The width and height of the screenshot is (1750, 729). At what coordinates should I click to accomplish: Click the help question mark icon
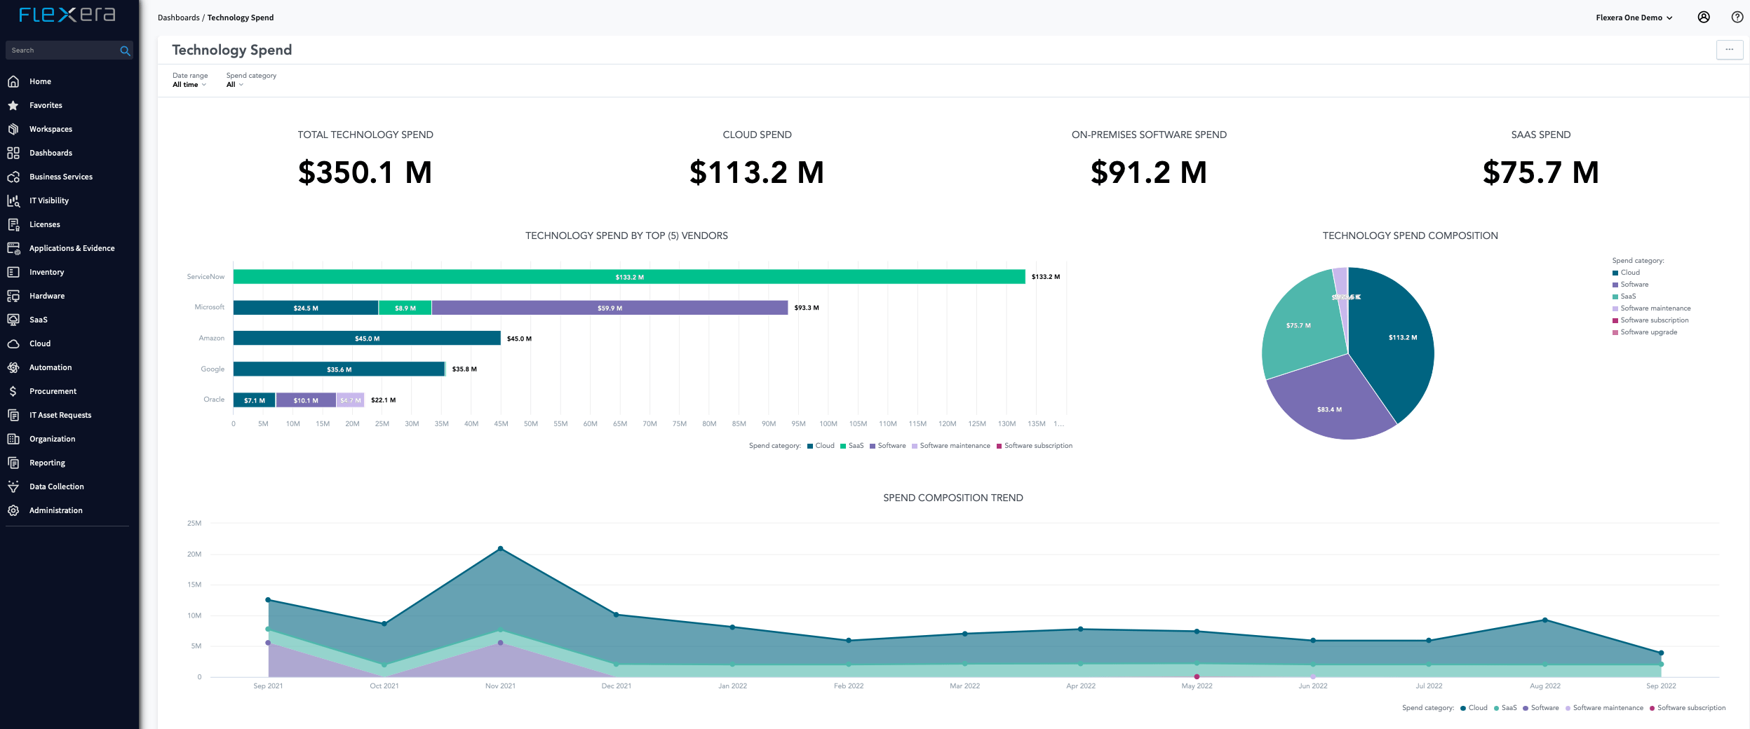coord(1737,18)
